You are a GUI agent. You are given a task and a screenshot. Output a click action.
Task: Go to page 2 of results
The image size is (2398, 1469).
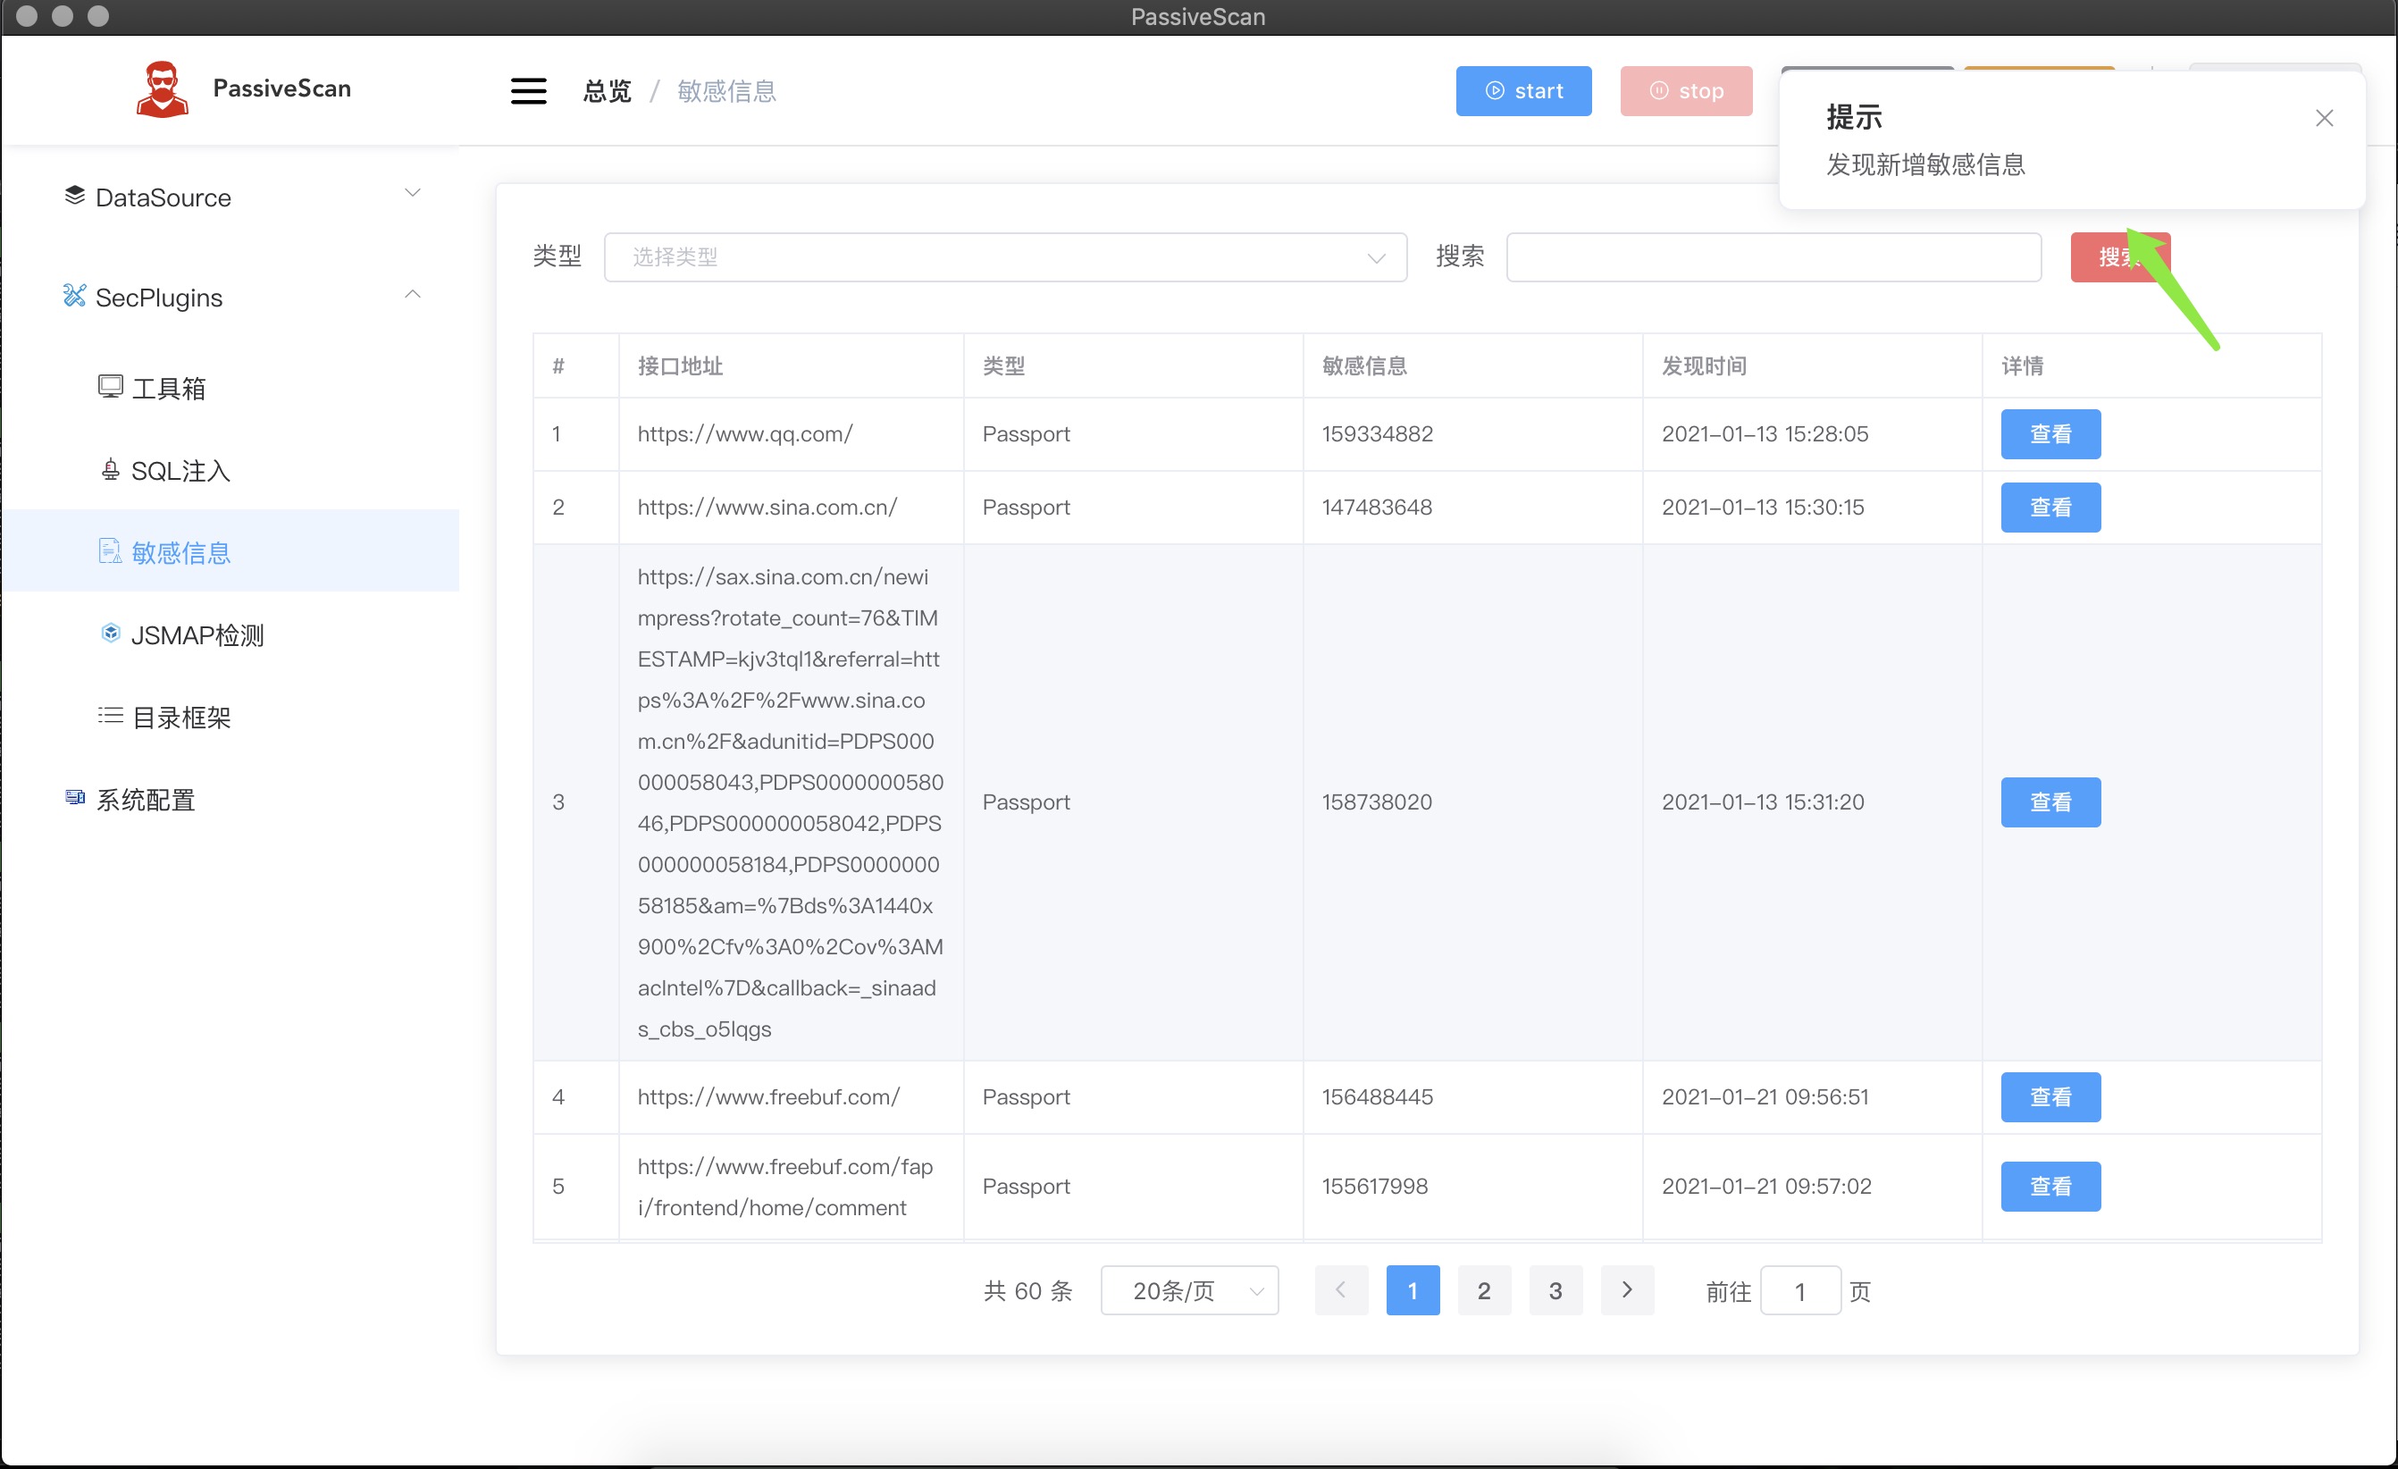pos(1483,1291)
